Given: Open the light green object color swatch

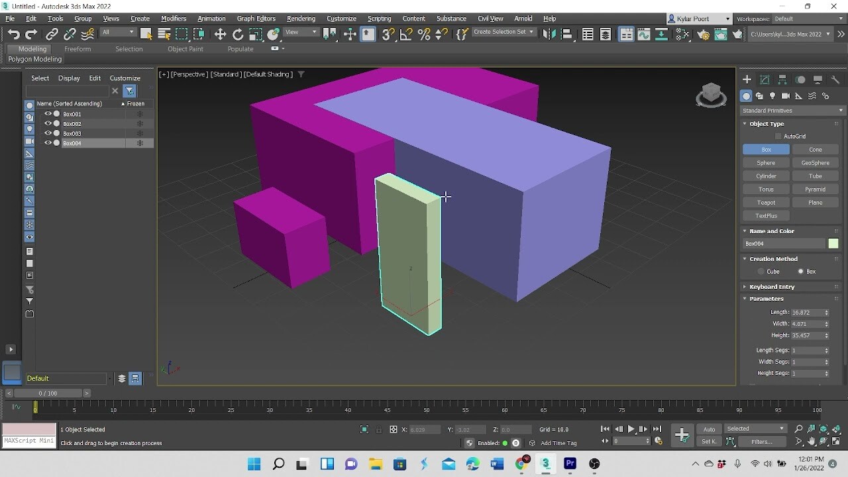Looking at the screenshot, I should pos(833,244).
